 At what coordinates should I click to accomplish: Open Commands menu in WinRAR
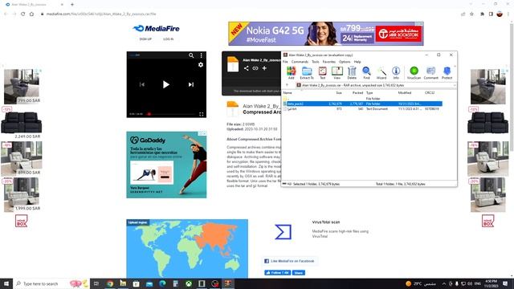click(x=300, y=62)
